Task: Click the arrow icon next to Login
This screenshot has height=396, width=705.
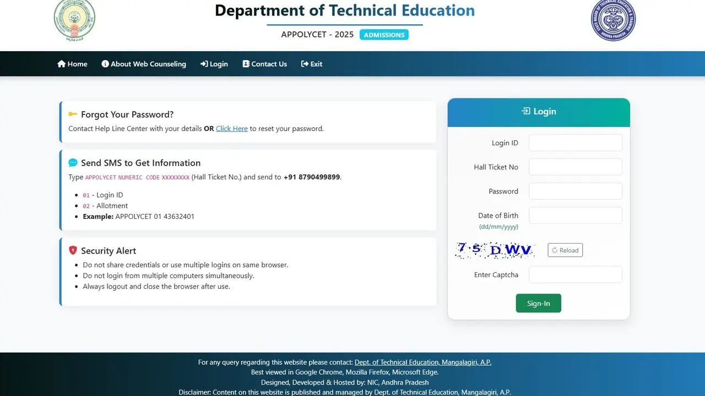Action: pyautogui.click(x=204, y=64)
